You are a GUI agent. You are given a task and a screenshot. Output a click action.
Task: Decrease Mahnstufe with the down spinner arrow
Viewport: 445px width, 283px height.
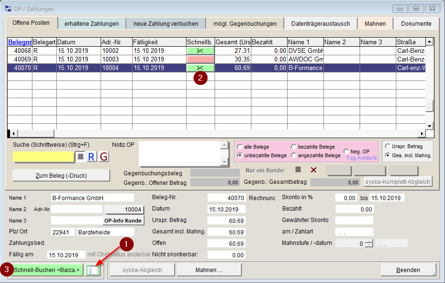click(x=369, y=245)
